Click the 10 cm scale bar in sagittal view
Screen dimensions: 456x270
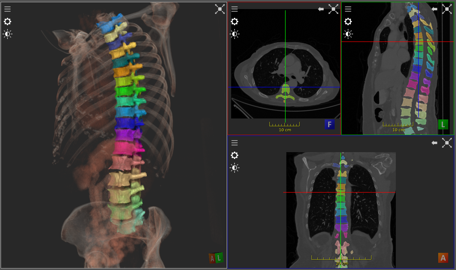pos(398,126)
